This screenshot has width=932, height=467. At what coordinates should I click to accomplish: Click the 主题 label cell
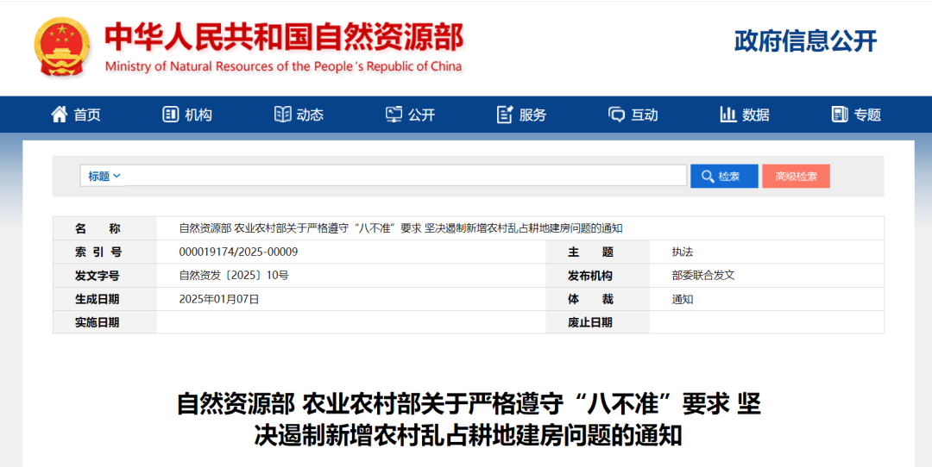click(597, 252)
